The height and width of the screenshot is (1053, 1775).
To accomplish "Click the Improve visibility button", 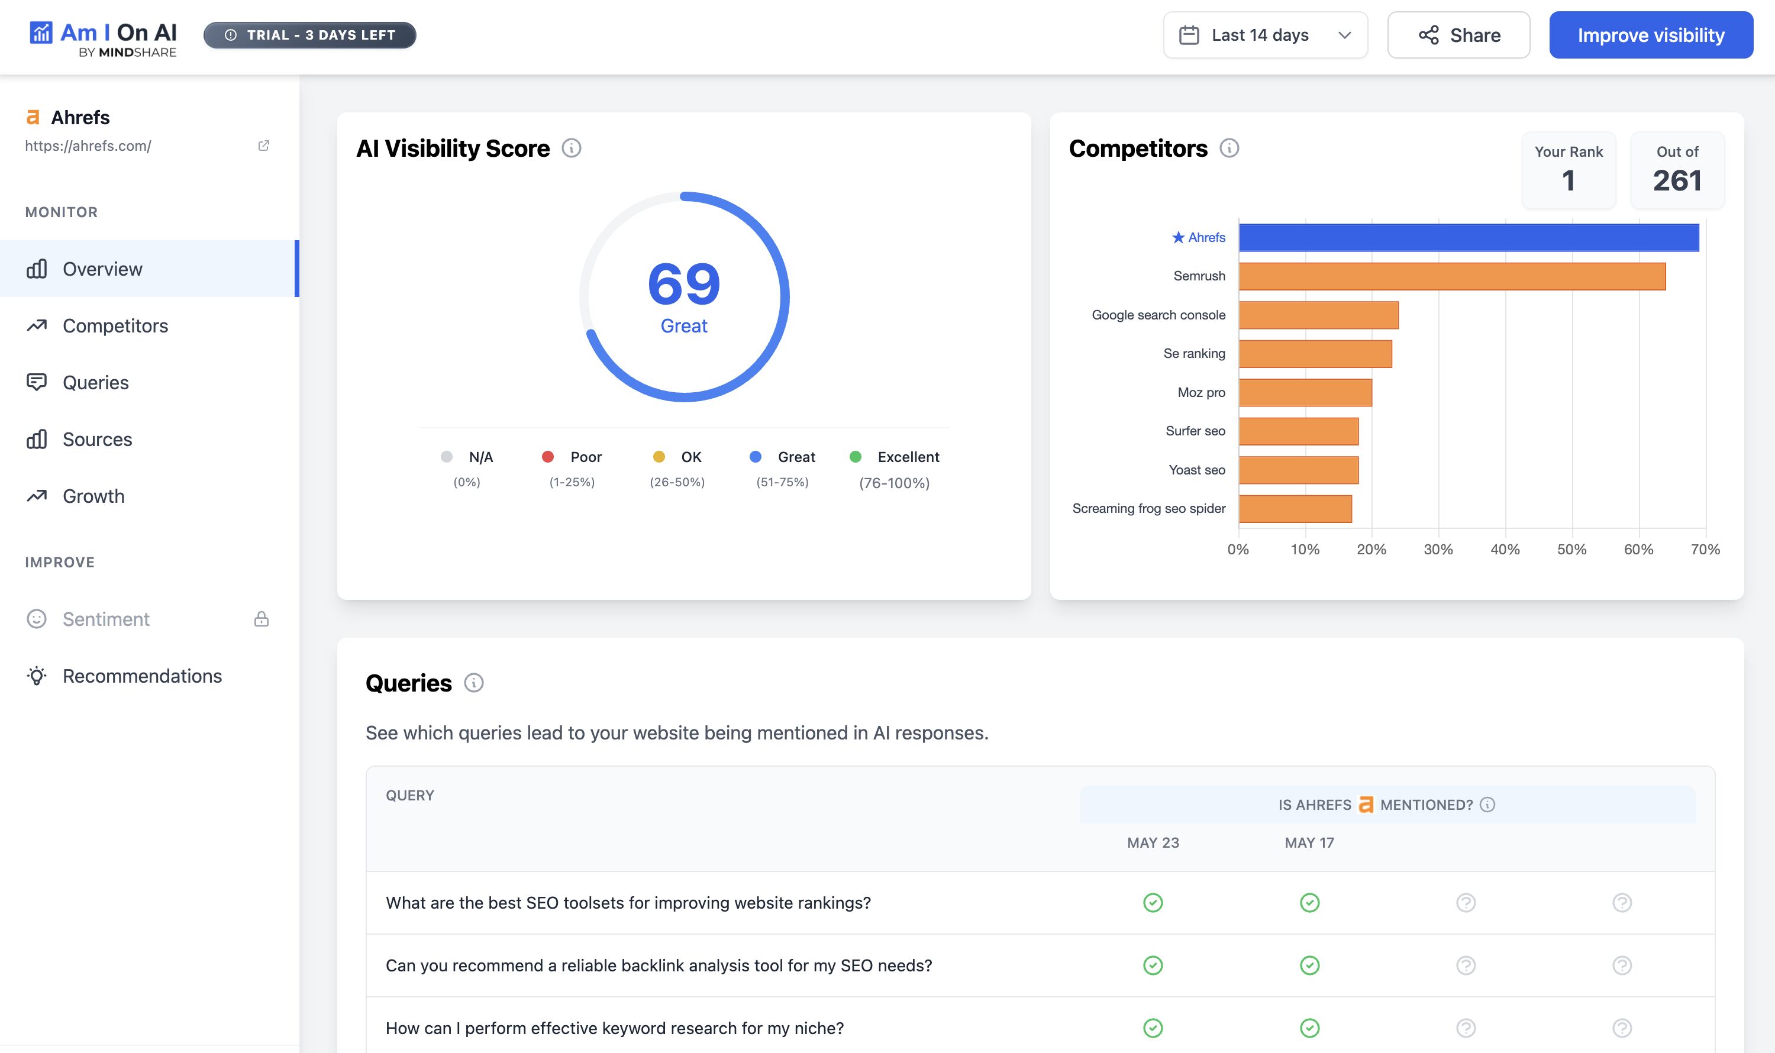I will (1651, 35).
